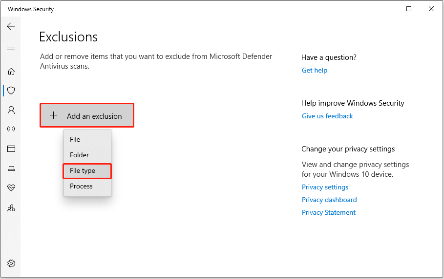Choose Folder from the exclusion menu
This screenshot has width=444, height=279.
pyautogui.click(x=80, y=155)
